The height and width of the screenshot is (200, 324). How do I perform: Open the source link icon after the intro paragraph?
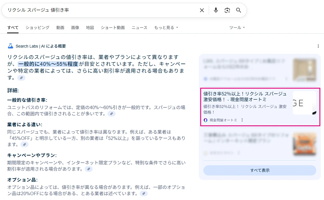coord(21,78)
